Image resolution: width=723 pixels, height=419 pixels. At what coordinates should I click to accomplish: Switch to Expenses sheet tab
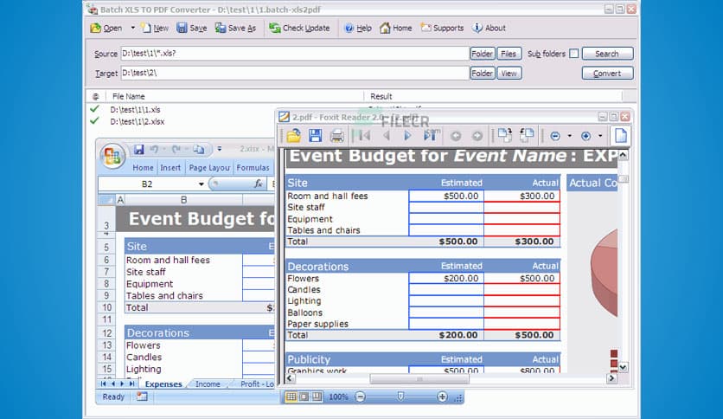click(x=163, y=384)
